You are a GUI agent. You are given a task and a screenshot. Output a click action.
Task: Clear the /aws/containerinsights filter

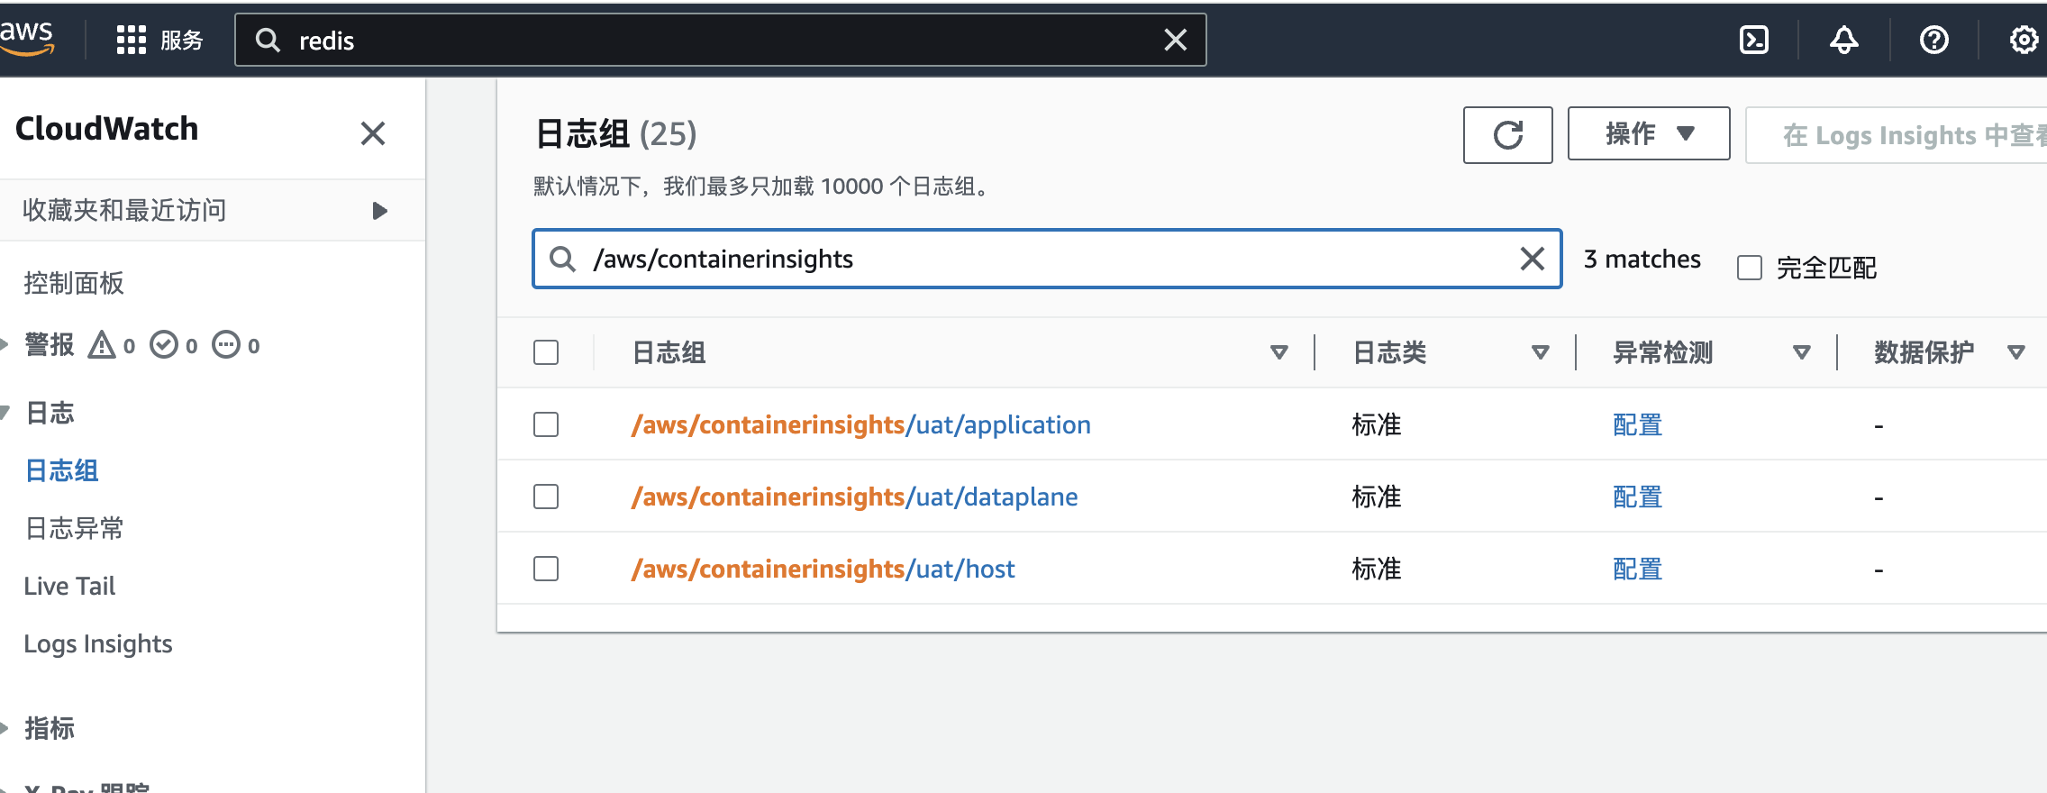1532,259
